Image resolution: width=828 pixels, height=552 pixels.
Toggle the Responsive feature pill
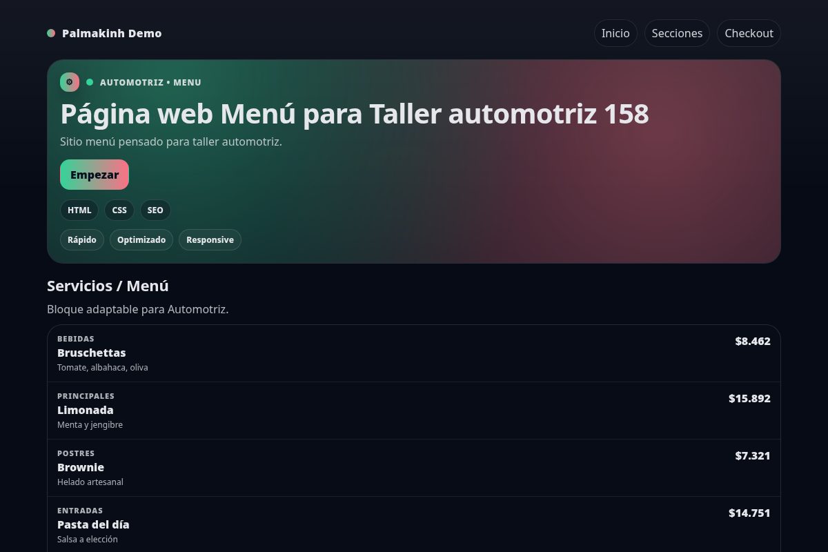[210, 239]
